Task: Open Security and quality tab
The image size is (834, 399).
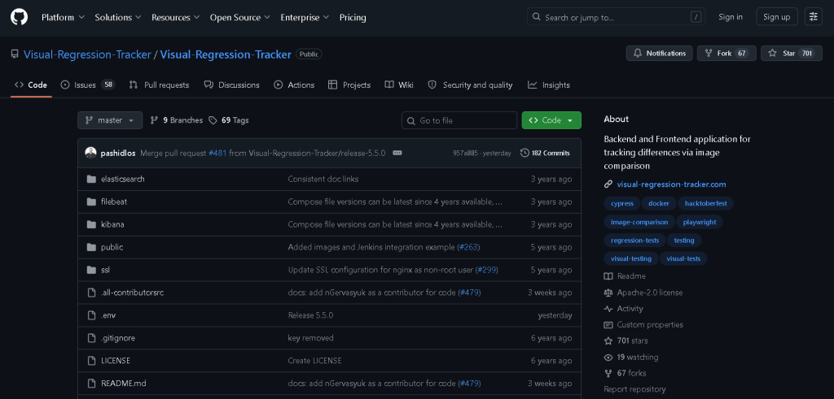Action: pyautogui.click(x=470, y=85)
